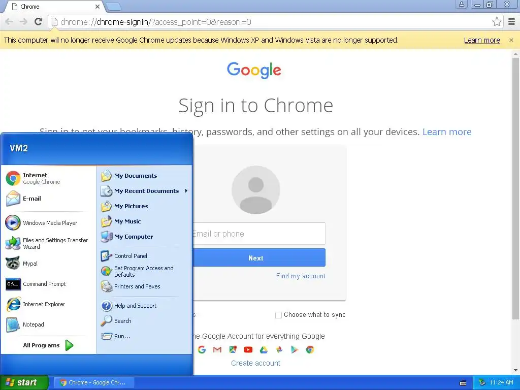This screenshot has height=390, width=520.
Task: Close the Chrome tab
Action: coord(97,6)
